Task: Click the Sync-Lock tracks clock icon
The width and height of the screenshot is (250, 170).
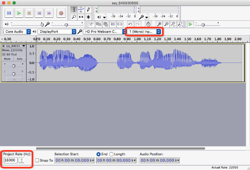Action: 148,24
